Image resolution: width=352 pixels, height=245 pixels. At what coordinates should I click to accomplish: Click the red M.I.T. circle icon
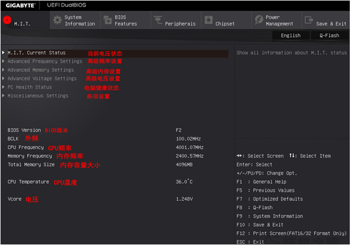point(7,20)
